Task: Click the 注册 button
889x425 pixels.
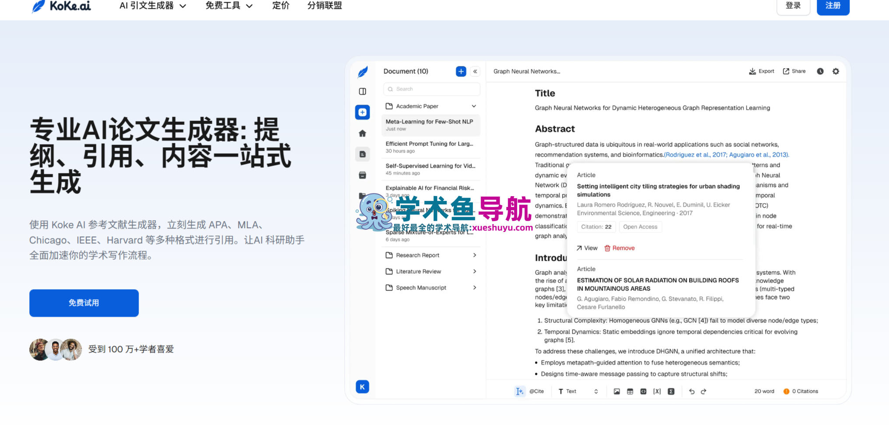Action: [833, 6]
